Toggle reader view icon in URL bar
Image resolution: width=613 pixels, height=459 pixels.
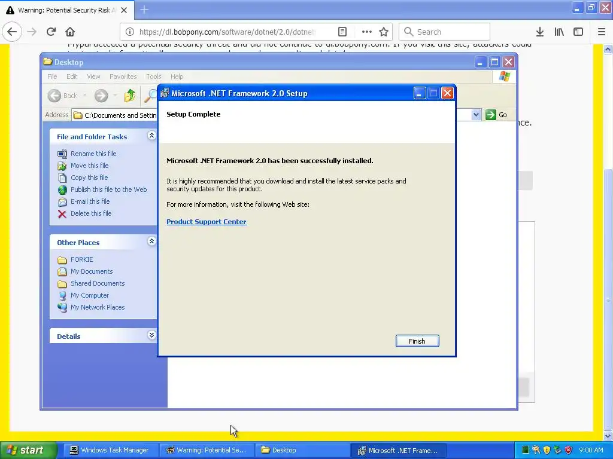342,32
